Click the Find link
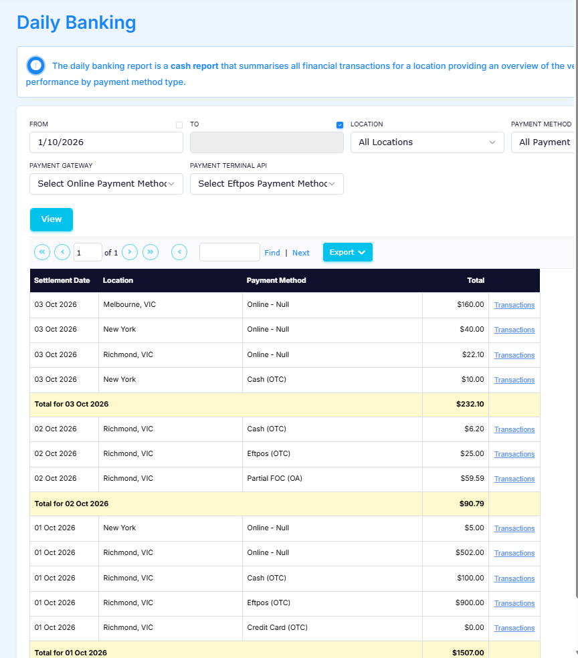 coord(272,253)
